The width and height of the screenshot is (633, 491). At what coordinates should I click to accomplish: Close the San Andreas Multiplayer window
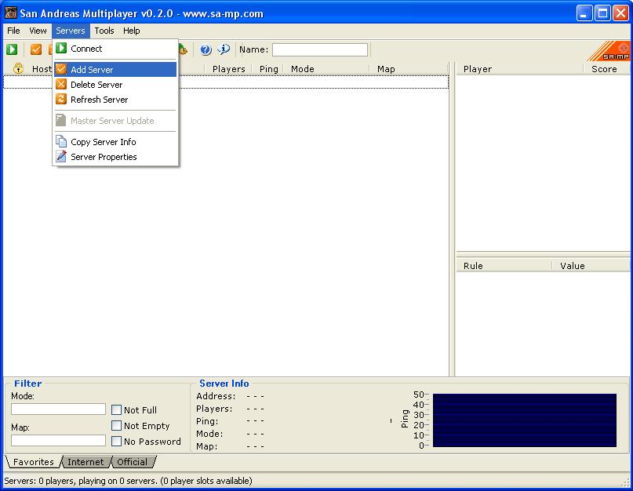[620, 13]
